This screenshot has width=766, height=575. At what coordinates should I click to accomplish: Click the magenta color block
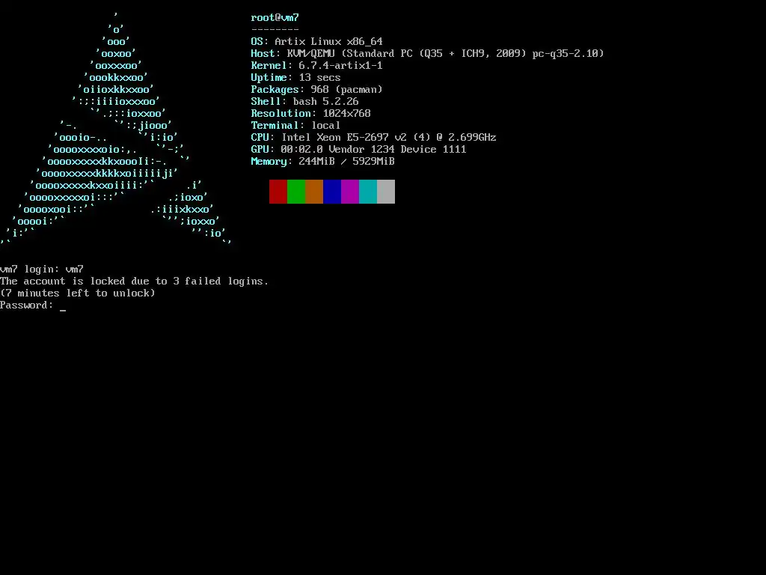[350, 191]
